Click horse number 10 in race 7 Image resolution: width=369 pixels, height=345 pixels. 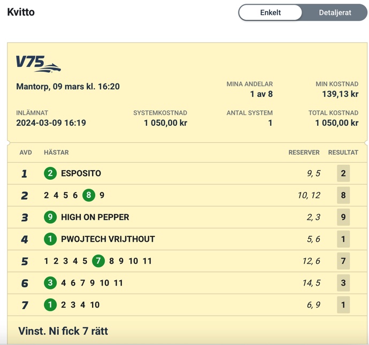[95, 305]
